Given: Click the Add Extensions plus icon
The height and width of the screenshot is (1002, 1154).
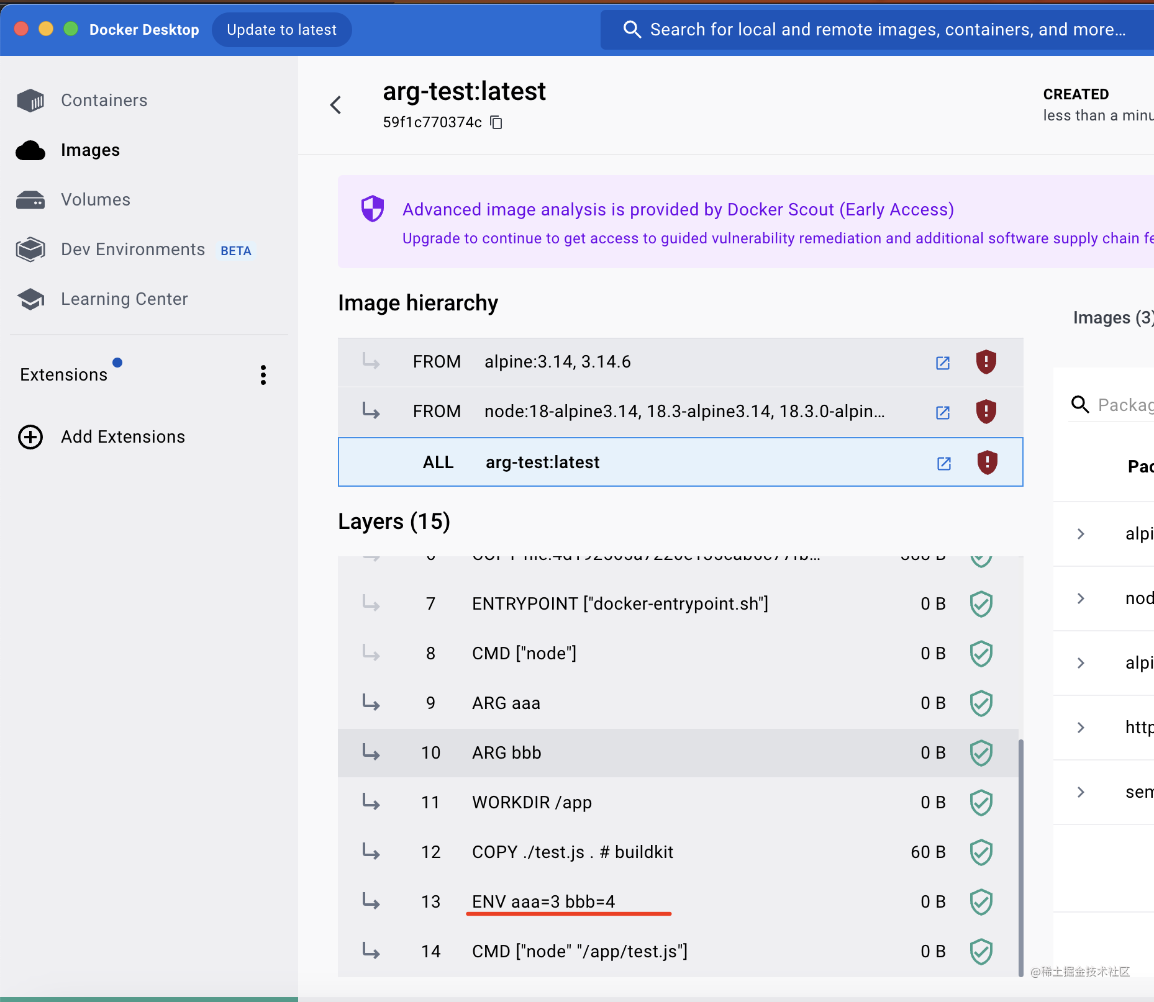Looking at the screenshot, I should [x=30, y=437].
